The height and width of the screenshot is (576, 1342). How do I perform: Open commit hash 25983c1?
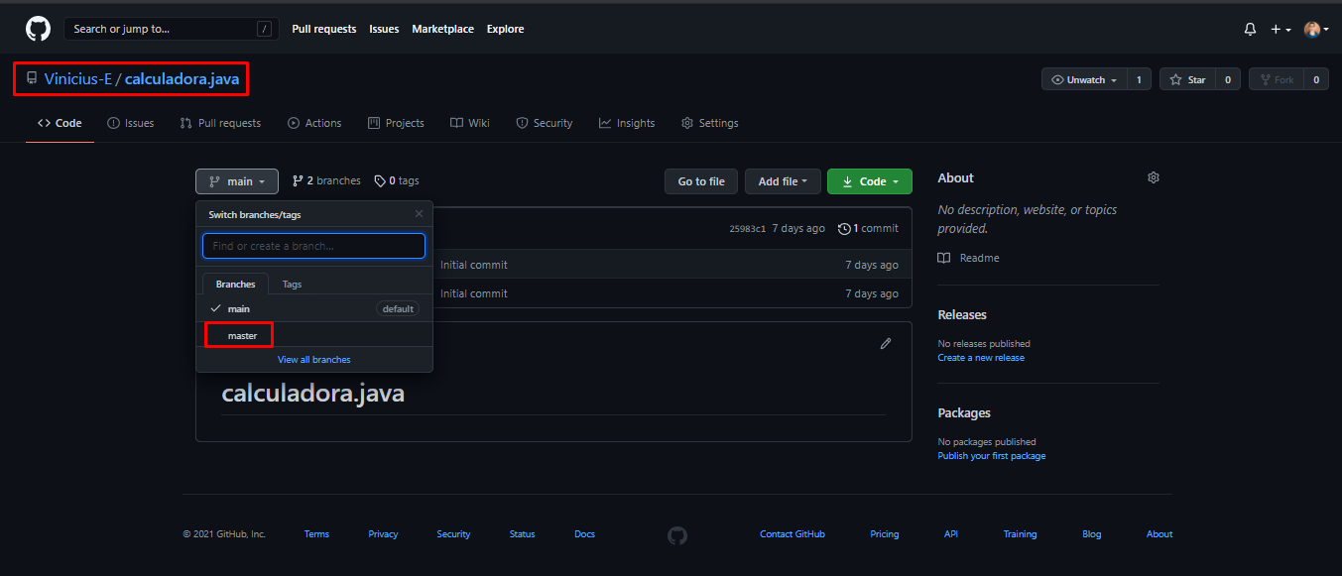[748, 229]
